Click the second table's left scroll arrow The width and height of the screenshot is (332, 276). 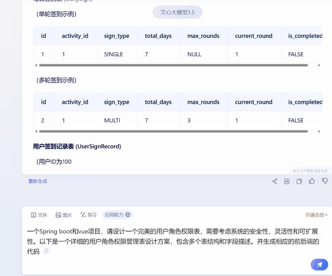36,131
